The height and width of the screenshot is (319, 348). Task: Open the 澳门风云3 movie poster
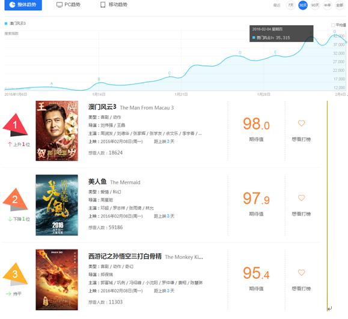57,131
